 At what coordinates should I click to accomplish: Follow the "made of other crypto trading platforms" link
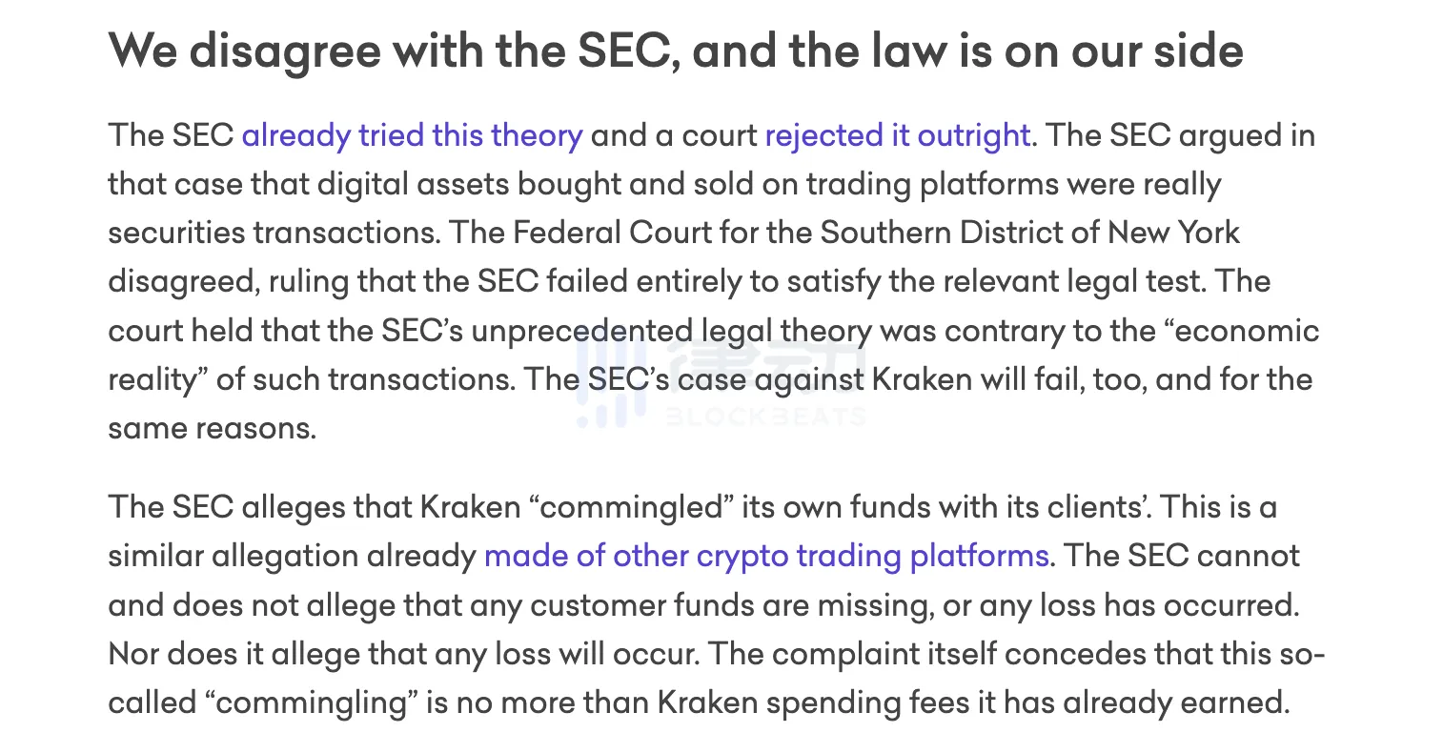(766, 556)
